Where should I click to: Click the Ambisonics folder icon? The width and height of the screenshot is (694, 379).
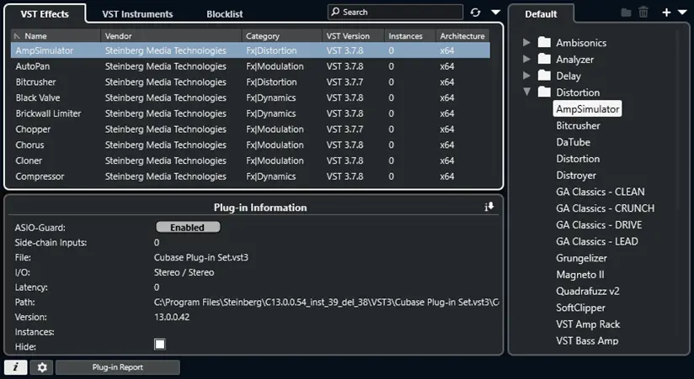pyautogui.click(x=544, y=42)
